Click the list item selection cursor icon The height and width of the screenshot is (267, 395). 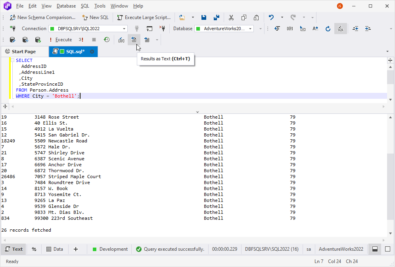[x=303, y=29]
